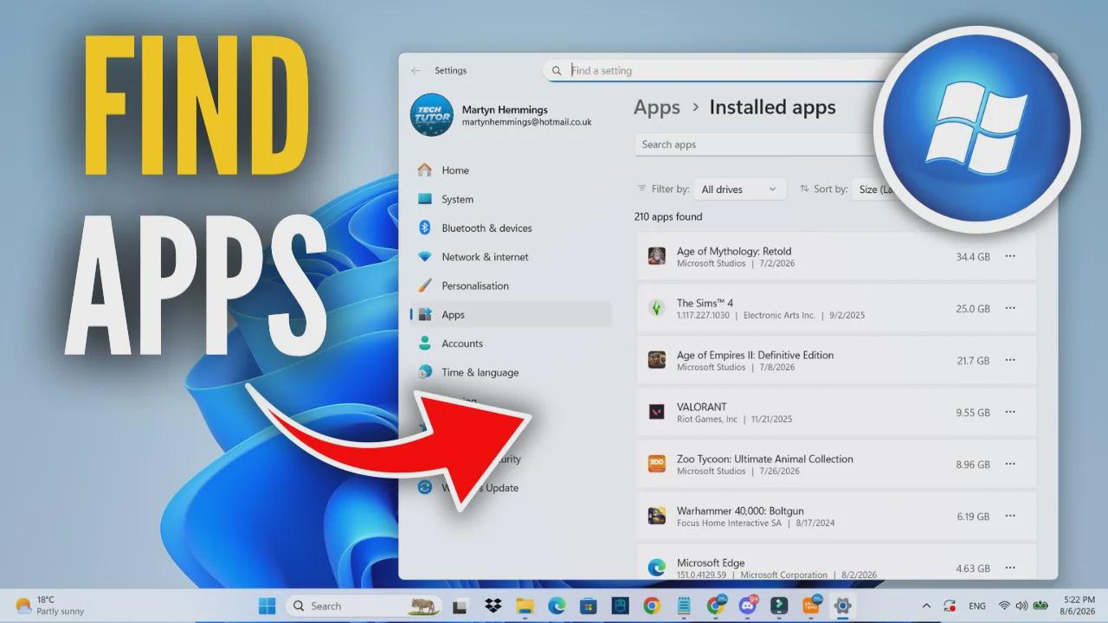Click the back arrow in Settings
The height and width of the screenshot is (623, 1108).
click(416, 71)
